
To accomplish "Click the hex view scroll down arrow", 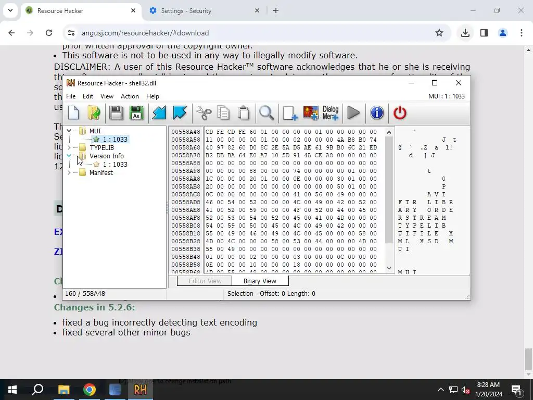I will (x=389, y=268).
